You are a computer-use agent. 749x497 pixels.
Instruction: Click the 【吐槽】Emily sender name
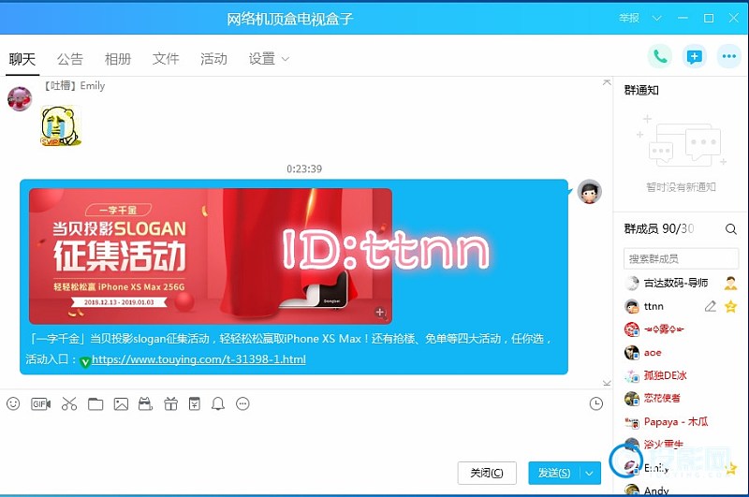pyautogui.click(x=75, y=86)
